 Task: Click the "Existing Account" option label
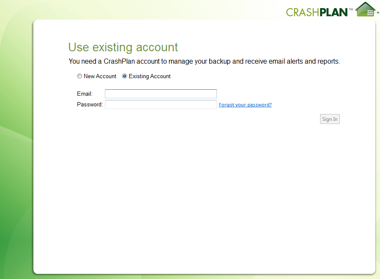coord(149,76)
